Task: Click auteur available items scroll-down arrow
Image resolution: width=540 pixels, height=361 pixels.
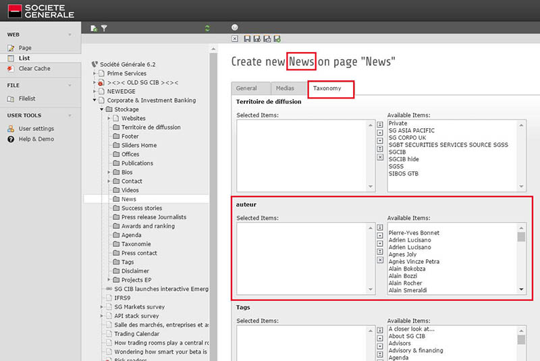Action: click(x=521, y=289)
